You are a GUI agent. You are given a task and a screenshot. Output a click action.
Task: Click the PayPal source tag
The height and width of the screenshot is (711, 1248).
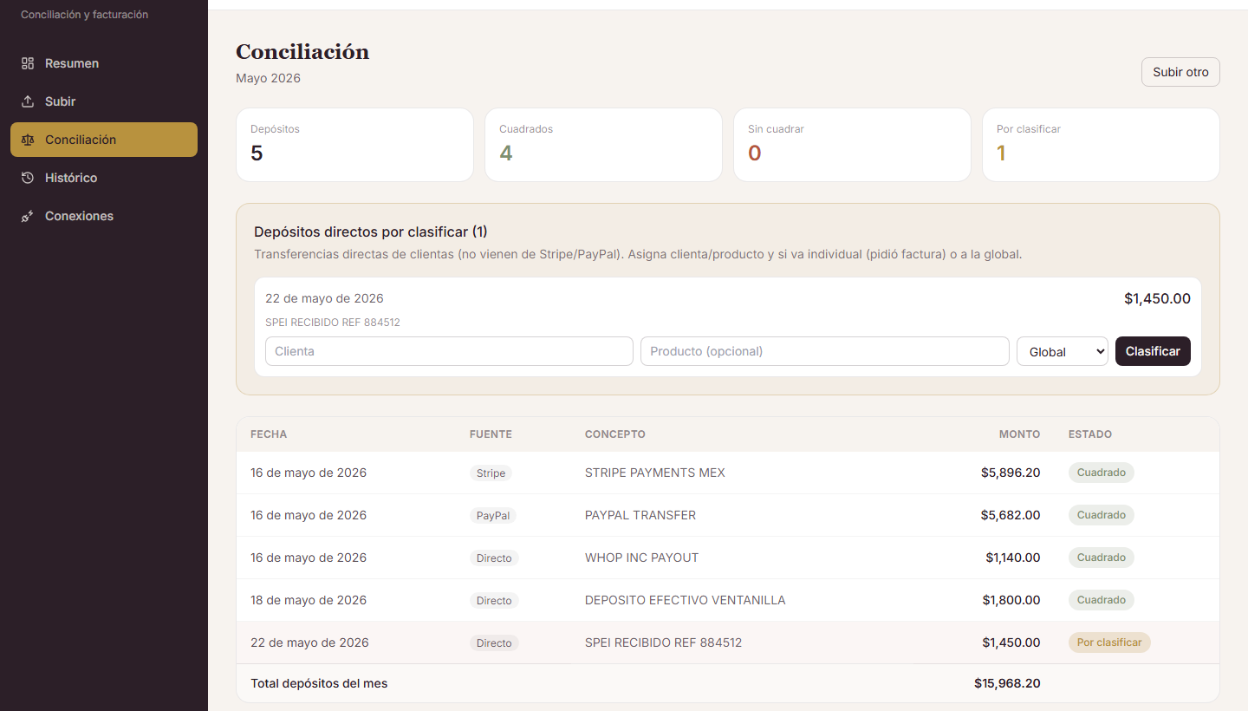tap(493, 515)
